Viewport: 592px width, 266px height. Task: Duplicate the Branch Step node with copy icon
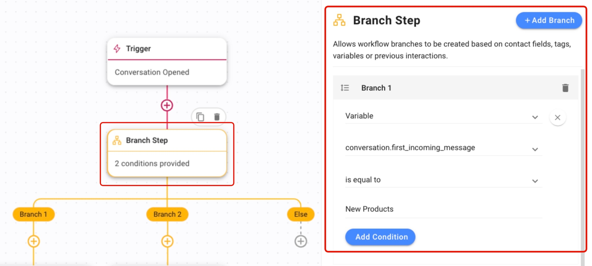(x=200, y=117)
